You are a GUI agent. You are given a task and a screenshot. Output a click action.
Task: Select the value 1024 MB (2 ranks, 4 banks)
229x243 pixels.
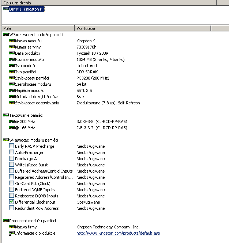click(x=101, y=59)
